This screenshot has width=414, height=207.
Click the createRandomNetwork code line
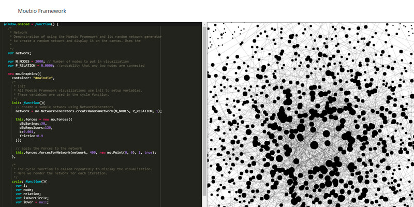point(88,111)
